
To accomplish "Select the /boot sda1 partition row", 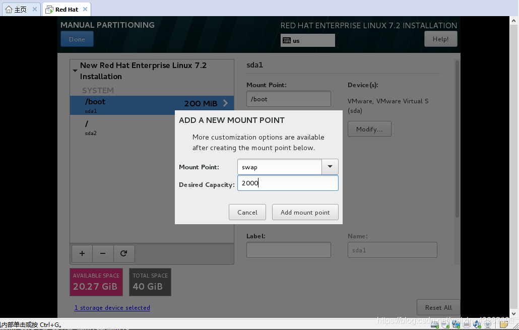I will tap(152, 105).
